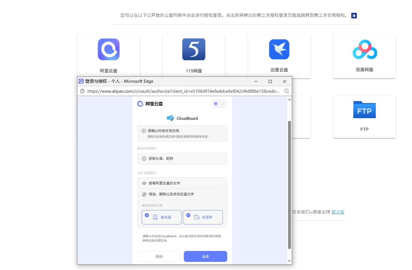Select the 阿里云盘 logo inside the dialog
This screenshot has height=270, width=412.
[x=141, y=103]
